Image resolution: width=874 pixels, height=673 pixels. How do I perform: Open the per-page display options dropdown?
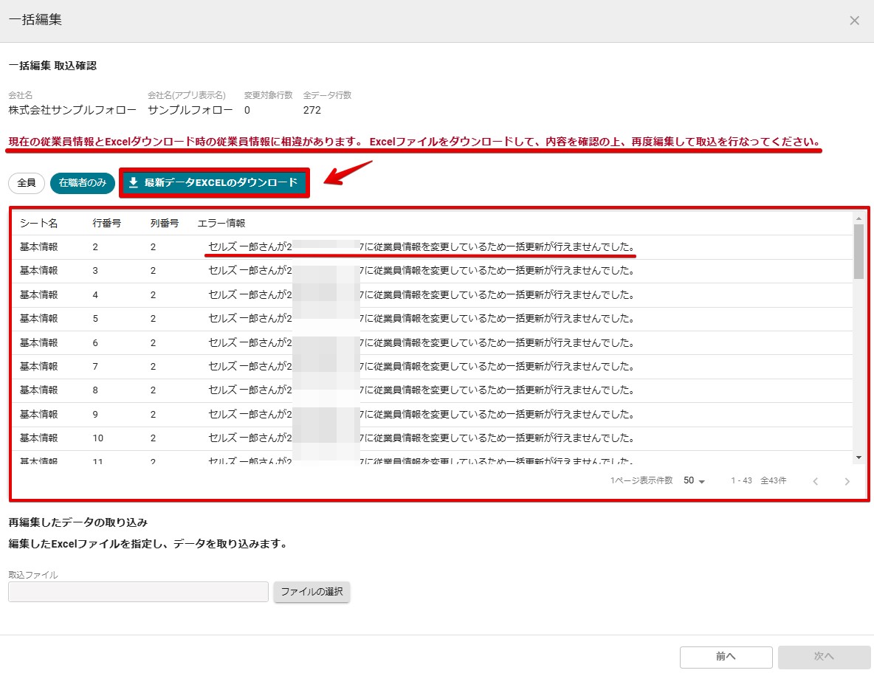point(694,481)
